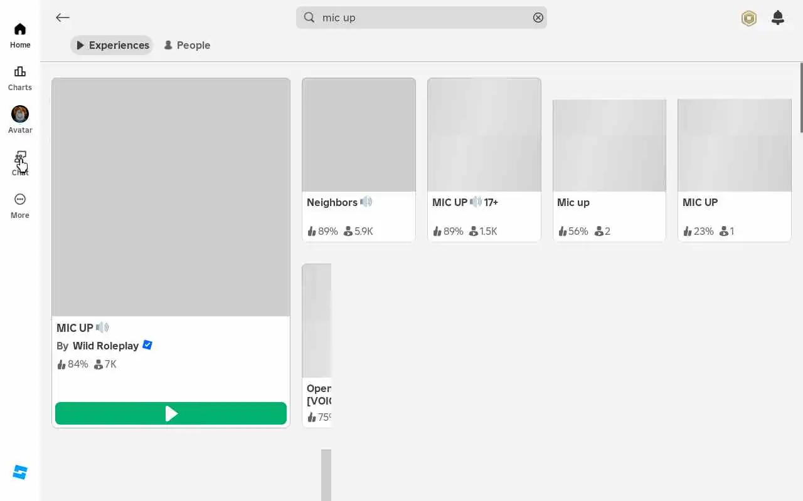Viewport: 803px width, 501px height.
Task: Open the notifications bell
Action: pos(778,18)
